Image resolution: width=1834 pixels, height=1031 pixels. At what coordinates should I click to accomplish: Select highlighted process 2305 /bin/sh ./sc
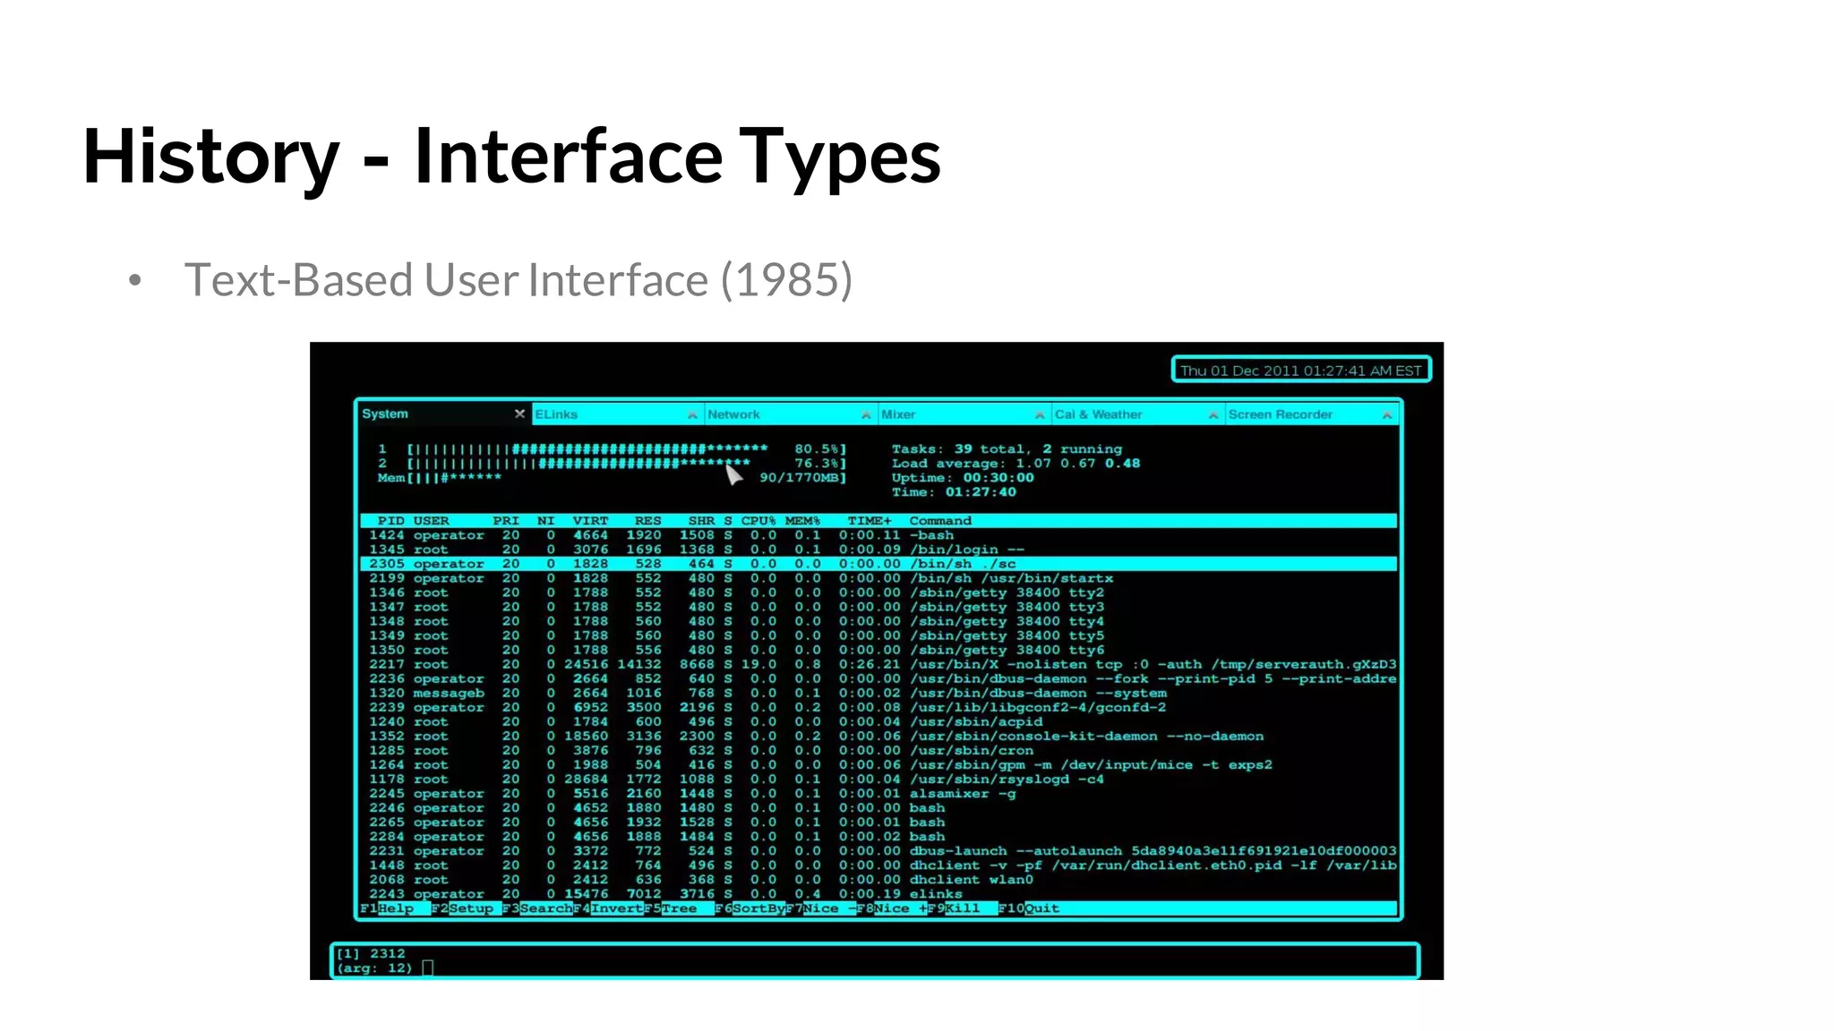[878, 564]
